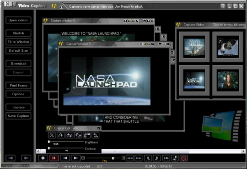Click the Brightness slider handle

pyautogui.click(x=49, y=142)
